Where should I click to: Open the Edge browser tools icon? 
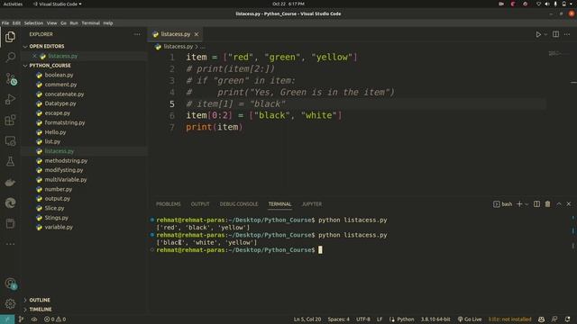[x=10, y=202]
